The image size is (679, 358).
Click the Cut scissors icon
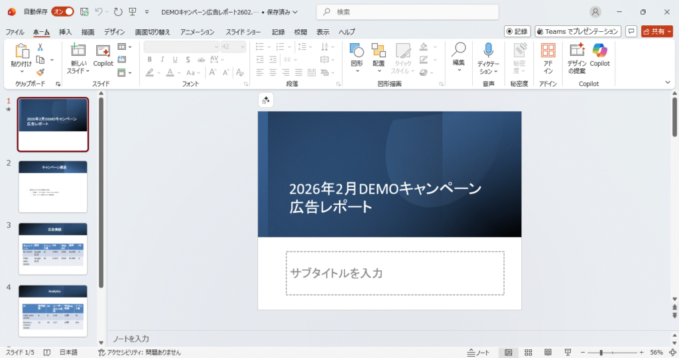40,47
